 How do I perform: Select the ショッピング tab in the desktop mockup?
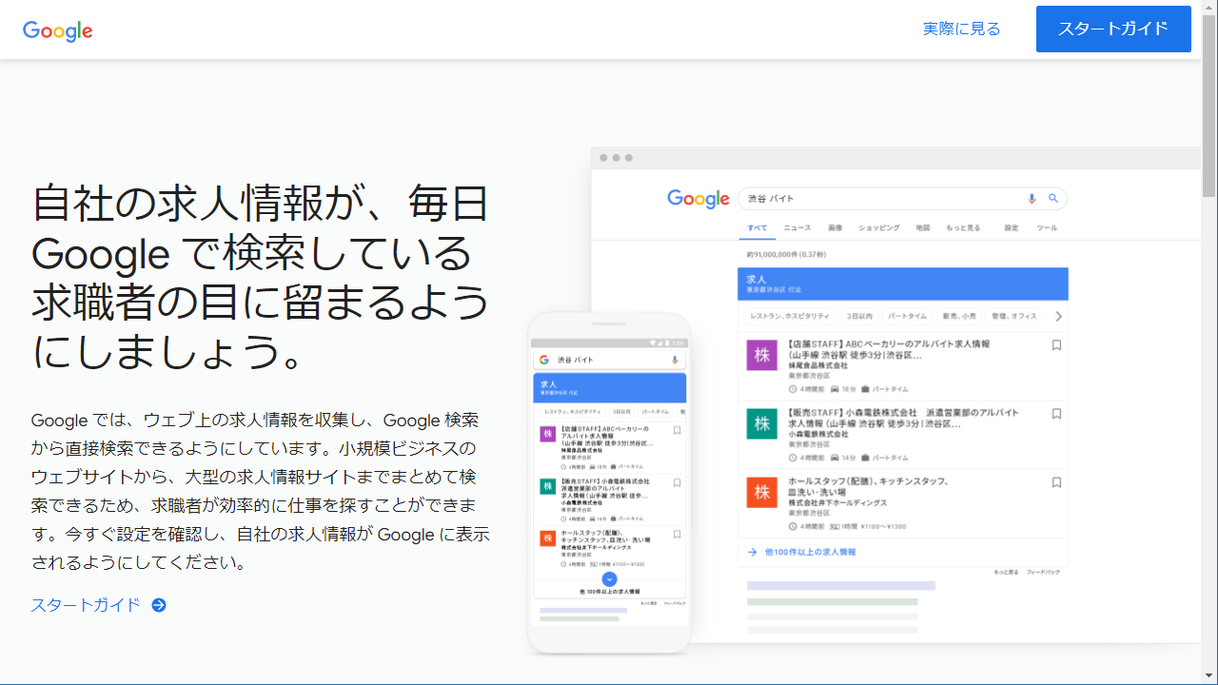878,228
